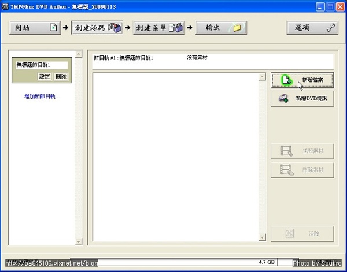Switch to the 輸出 output step
Image resolution: width=347 pixels, height=272 pixels.
pyautogui.click(x=221, y=28)
